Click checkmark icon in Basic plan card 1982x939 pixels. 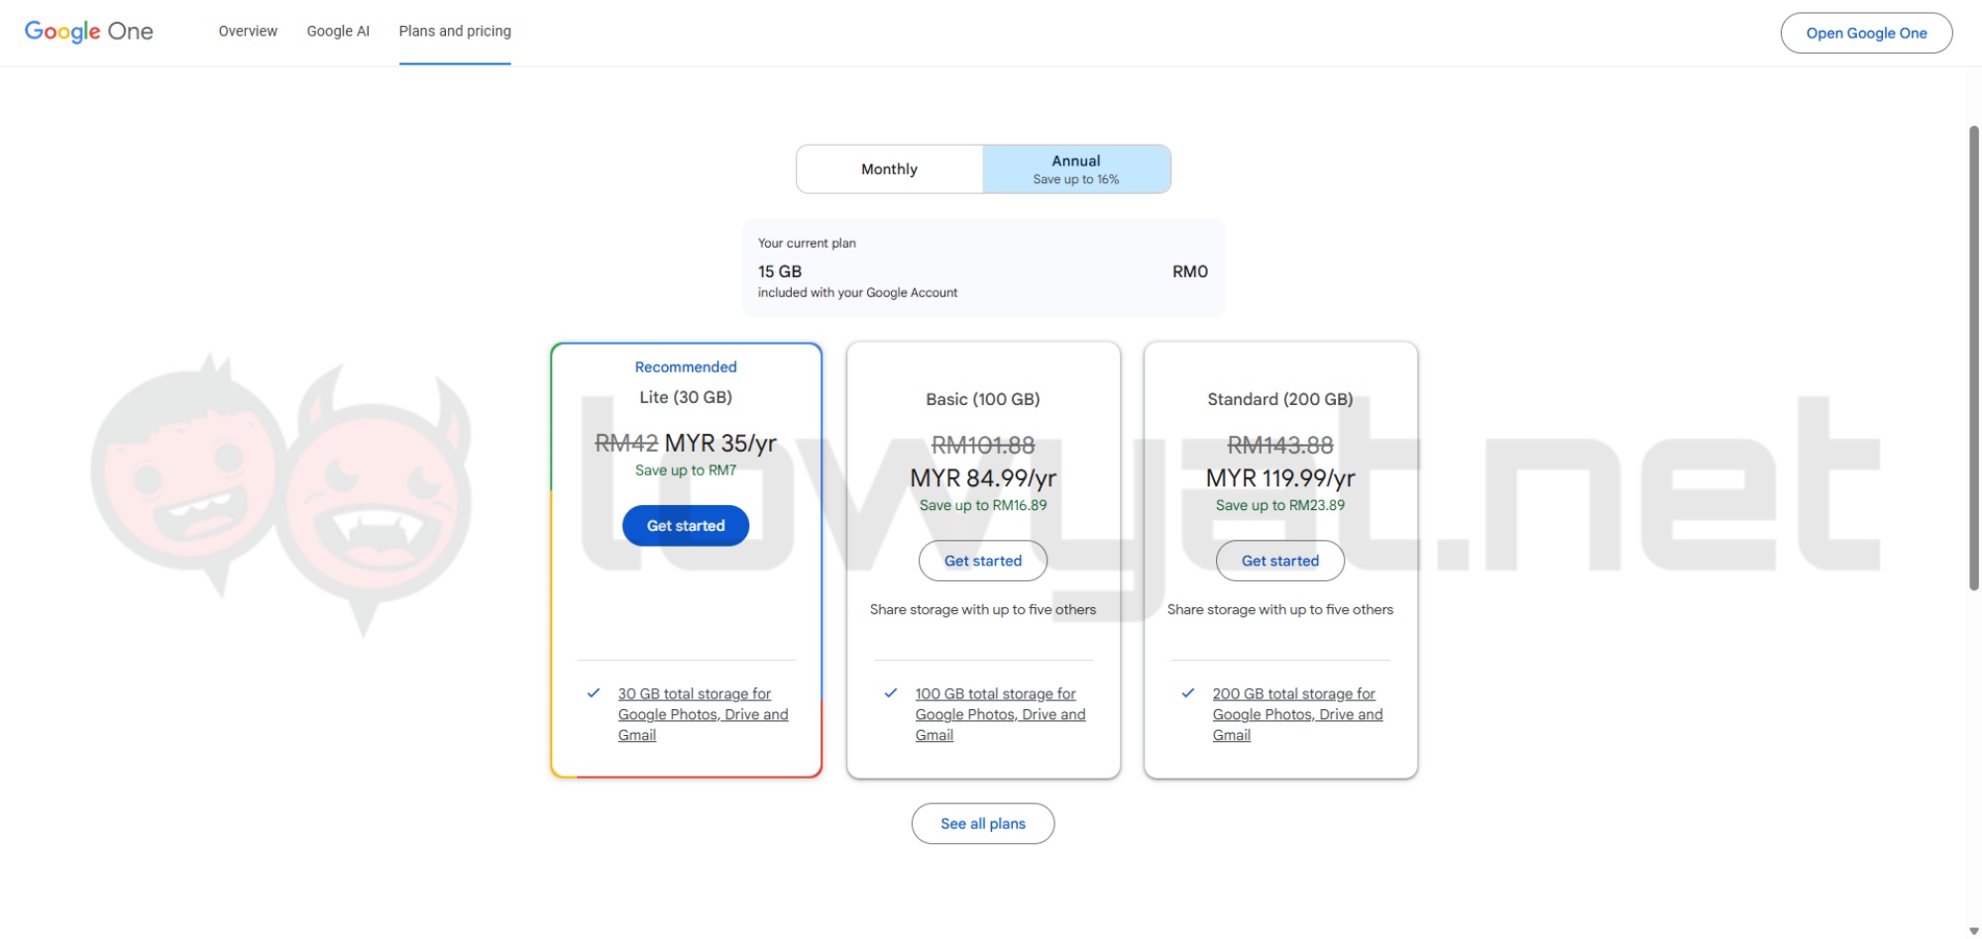[x=891, y=693]
